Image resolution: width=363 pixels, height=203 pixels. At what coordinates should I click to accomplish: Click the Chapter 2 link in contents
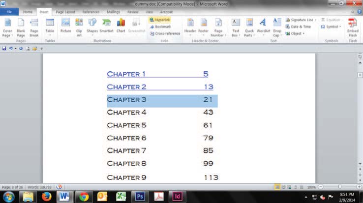point(126,87)
